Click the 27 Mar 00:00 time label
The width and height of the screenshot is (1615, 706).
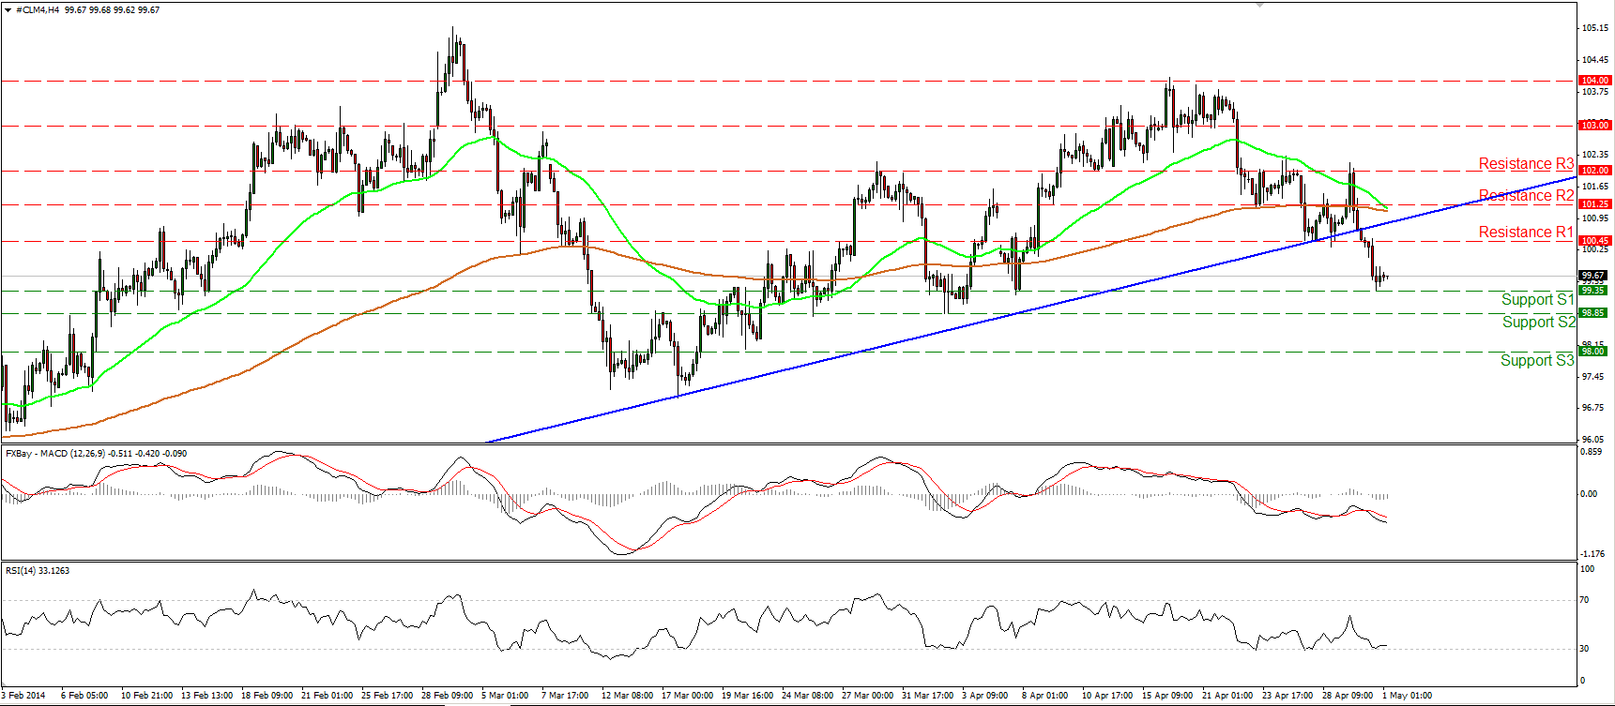(x=867, y=696)
